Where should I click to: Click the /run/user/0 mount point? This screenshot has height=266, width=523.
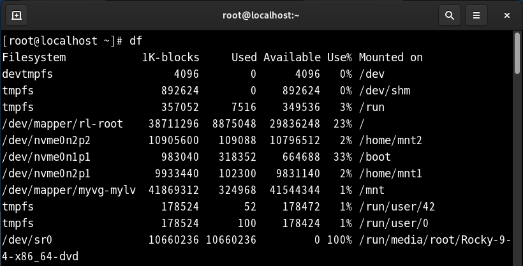point(394,223)
